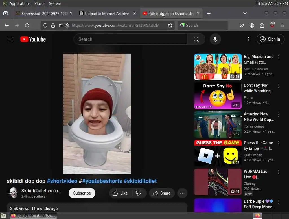
Task: Open options for WORMATE.io Live video
Action: pos(279,172)
